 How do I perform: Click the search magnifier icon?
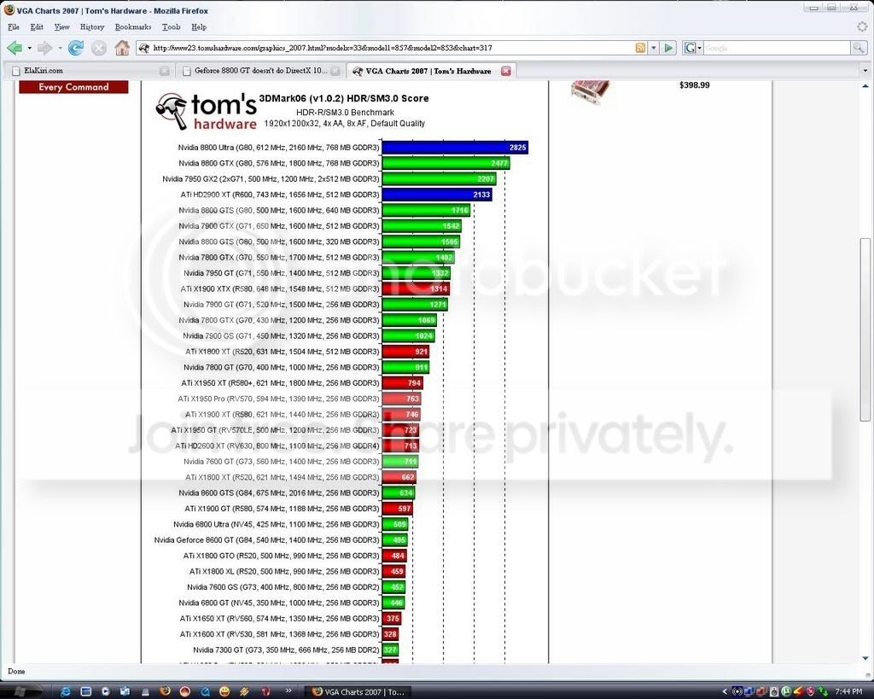click(x=859, y=48)
